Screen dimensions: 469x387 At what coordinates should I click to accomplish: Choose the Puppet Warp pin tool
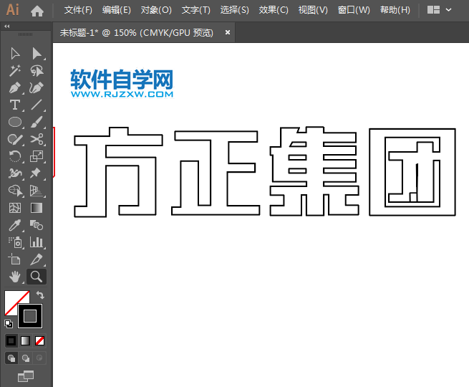coord(36,173)
